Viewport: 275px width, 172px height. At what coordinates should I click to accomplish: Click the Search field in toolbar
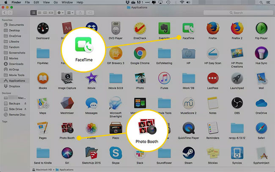click(x=250, y=13)
